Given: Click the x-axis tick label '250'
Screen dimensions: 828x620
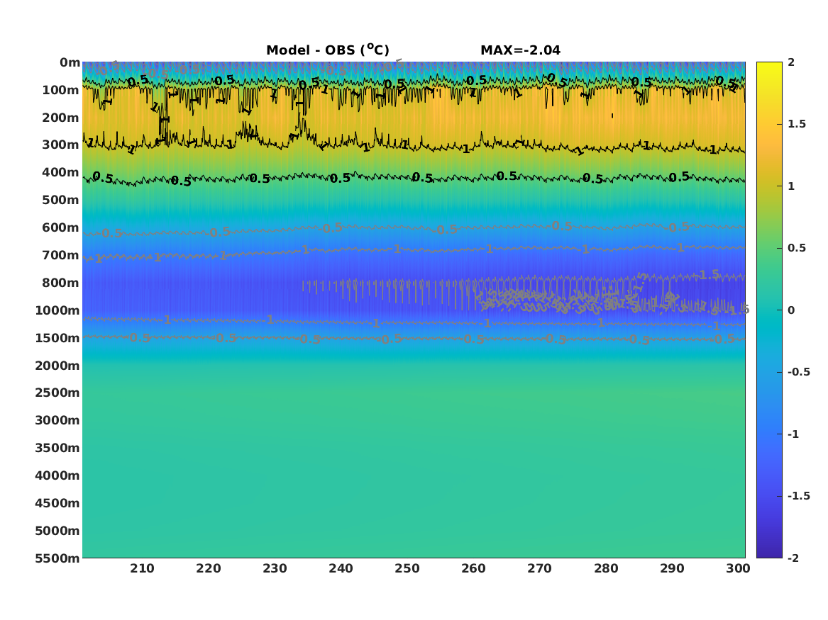Looking at the screenshot, I should [407, 568].
